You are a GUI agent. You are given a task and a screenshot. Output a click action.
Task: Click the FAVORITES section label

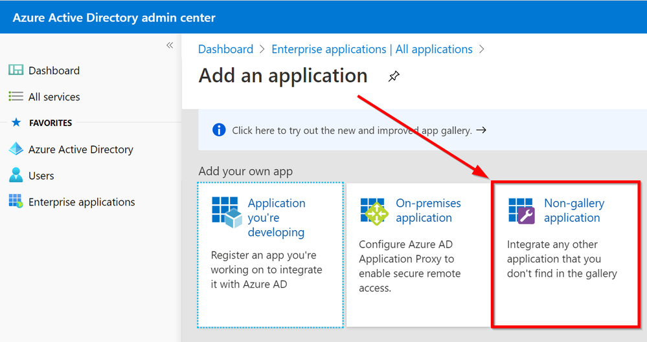tap(51, 123)
